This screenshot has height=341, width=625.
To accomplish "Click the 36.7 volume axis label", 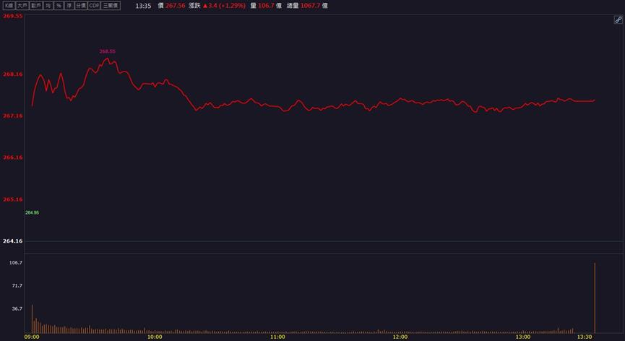I will point(17,308).
